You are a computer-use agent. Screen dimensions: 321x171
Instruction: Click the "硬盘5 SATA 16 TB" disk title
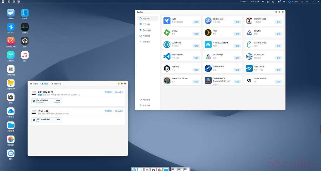click(45, 92)
